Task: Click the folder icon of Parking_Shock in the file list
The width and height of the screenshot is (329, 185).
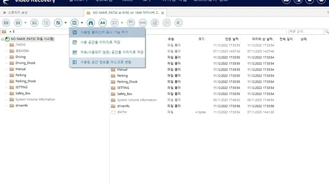Action: (x=113, y=82)
